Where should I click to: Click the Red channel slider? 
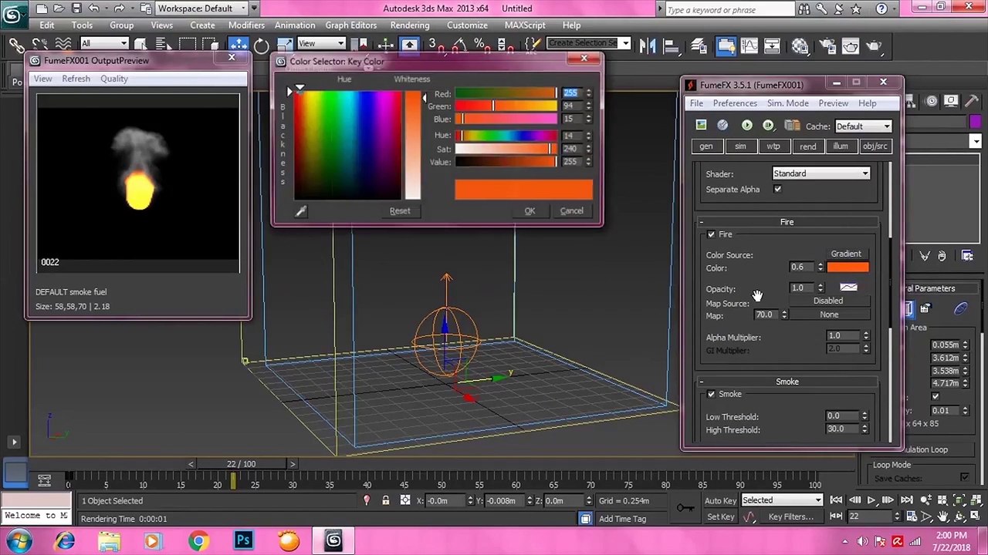[x=506, y=93]
